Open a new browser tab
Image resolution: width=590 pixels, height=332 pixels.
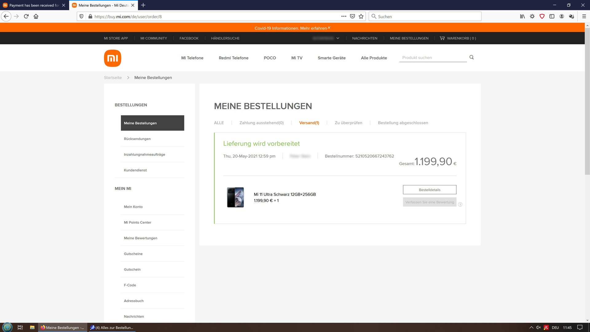click(x=143, y=5)
